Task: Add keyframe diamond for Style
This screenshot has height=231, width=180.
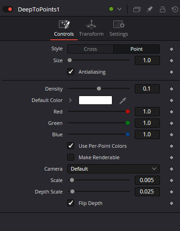Action: point(171,49)
